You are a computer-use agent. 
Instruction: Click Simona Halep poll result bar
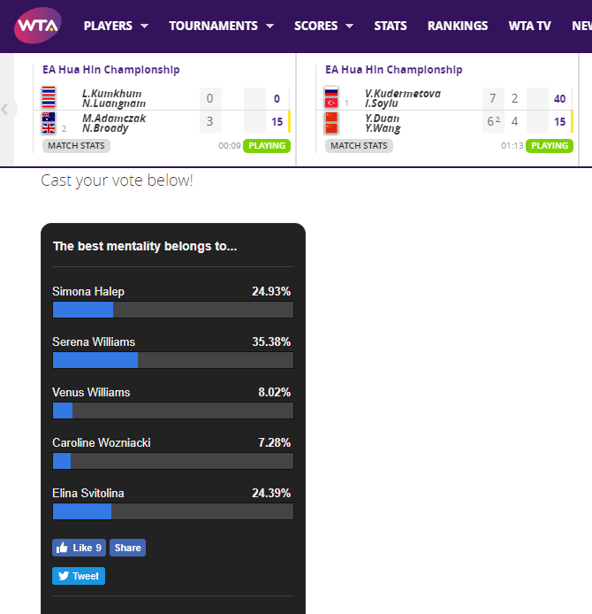point(173,310)
